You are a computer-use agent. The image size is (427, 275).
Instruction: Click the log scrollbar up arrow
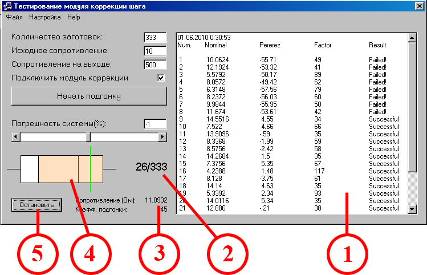click(x=412, y=38)
